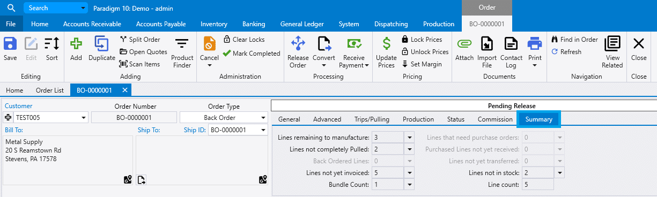Click the Customer link label
The height and width of the screenshot is (197, 657).
click(x=18, y=106)
